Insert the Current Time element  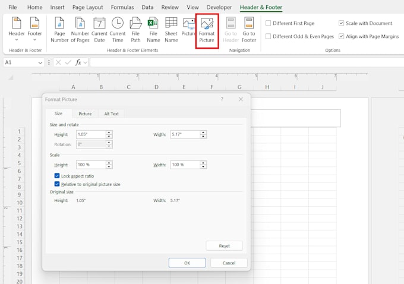118,29
